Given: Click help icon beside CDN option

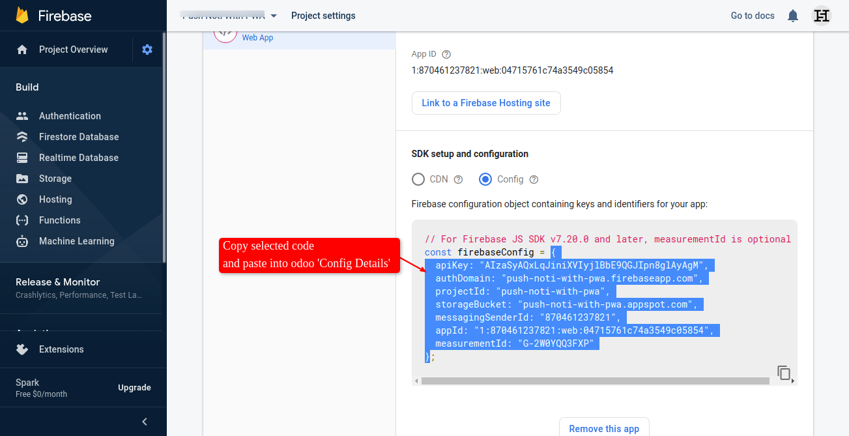Looking at the screenshot, I should [458, 180].
